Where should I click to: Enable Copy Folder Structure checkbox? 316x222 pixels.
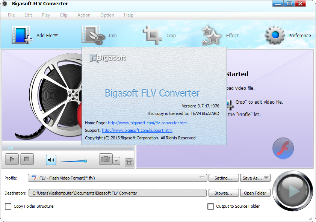(x=8, y=206)
